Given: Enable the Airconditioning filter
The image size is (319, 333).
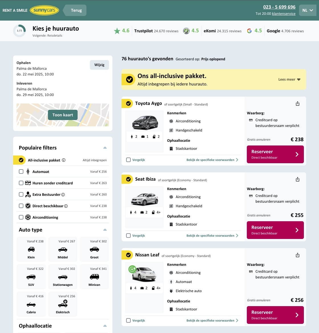Looking at the screenshot, I should 21,217.
